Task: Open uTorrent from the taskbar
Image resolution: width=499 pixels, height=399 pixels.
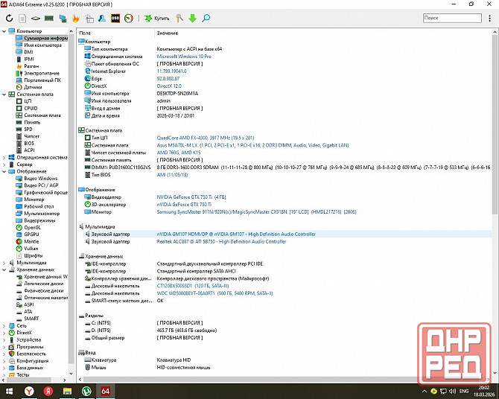Action: point(86,390)
